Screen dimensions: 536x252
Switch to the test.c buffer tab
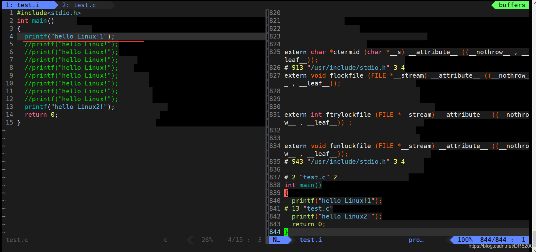tap(79, 5)
